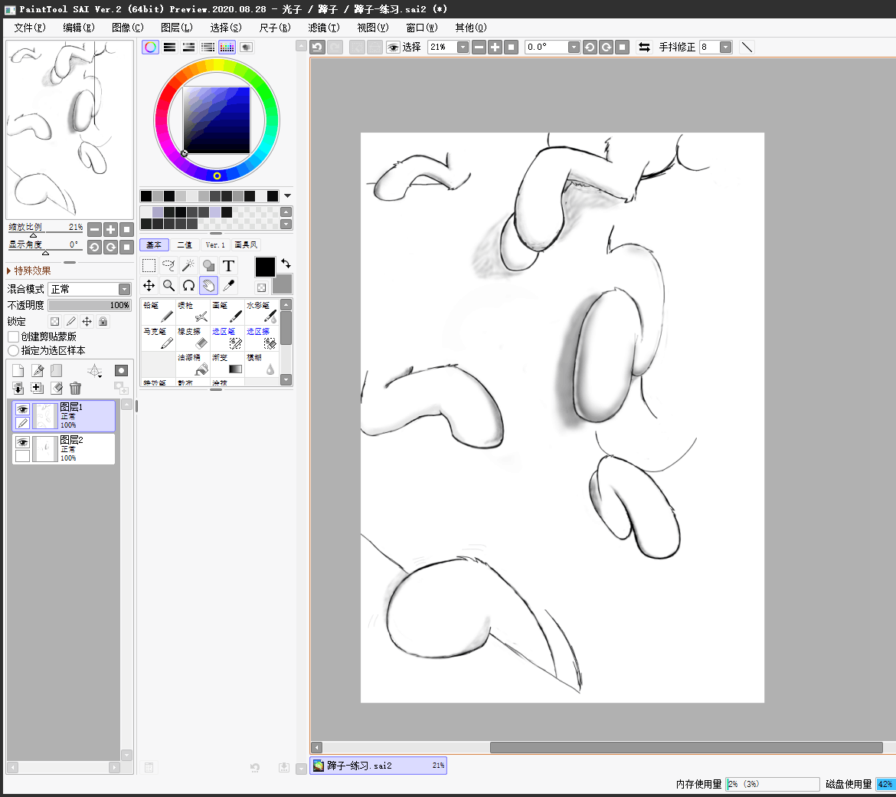Select the 油漆桶 paint bucket tool

[192, 363]
